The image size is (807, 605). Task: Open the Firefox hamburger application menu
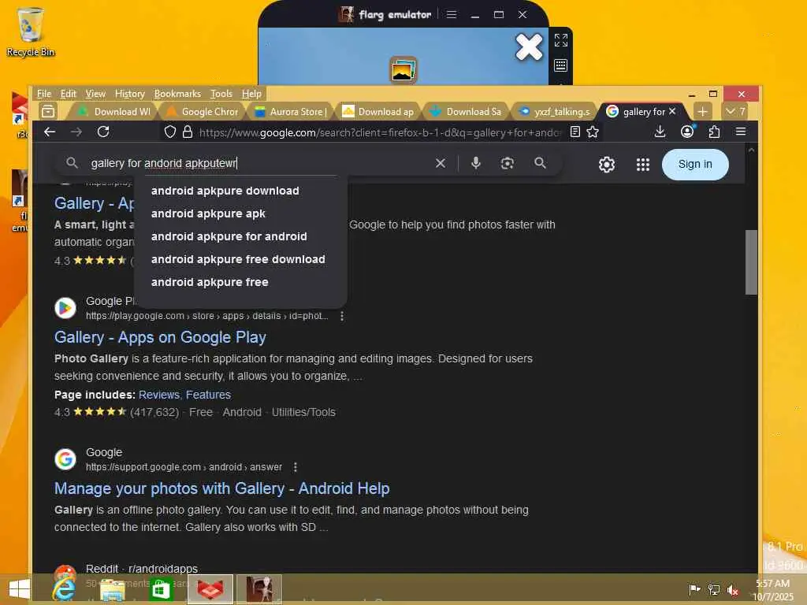(x=741, y=132)
